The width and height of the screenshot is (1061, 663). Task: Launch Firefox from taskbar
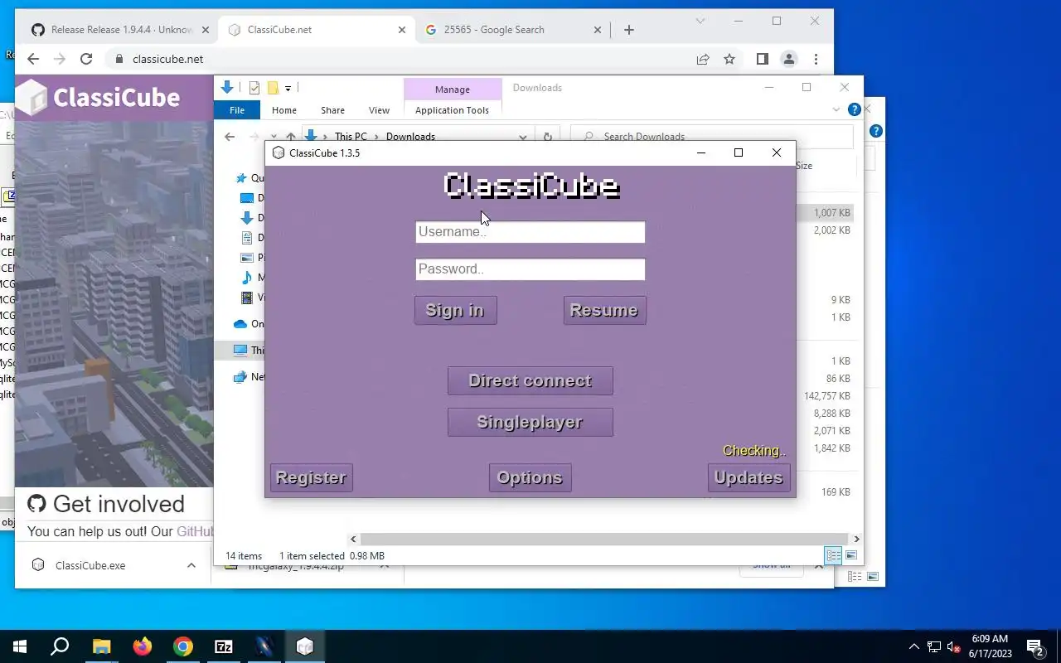143,646
